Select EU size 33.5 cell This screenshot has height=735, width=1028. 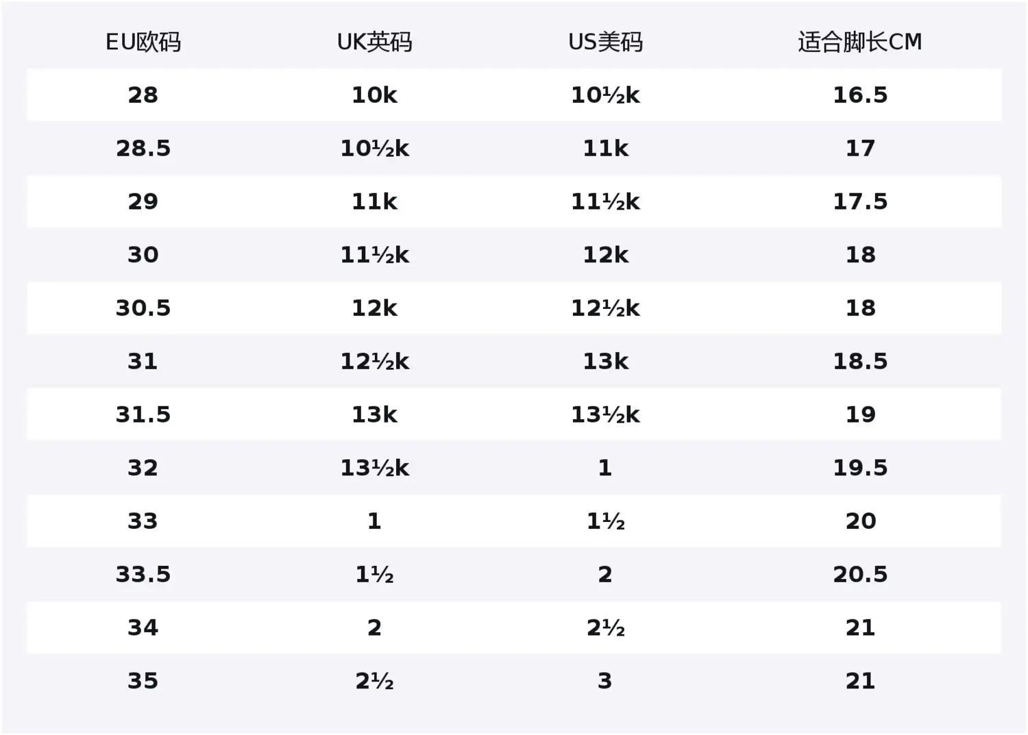(x=143, y=575)
